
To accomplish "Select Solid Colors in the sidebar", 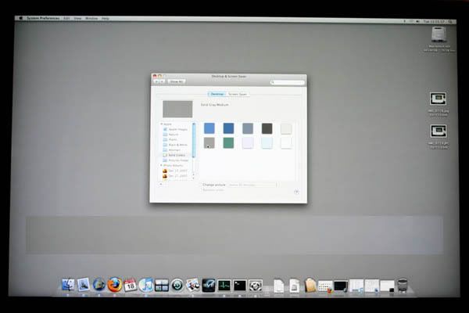I will tap(176, 155).
